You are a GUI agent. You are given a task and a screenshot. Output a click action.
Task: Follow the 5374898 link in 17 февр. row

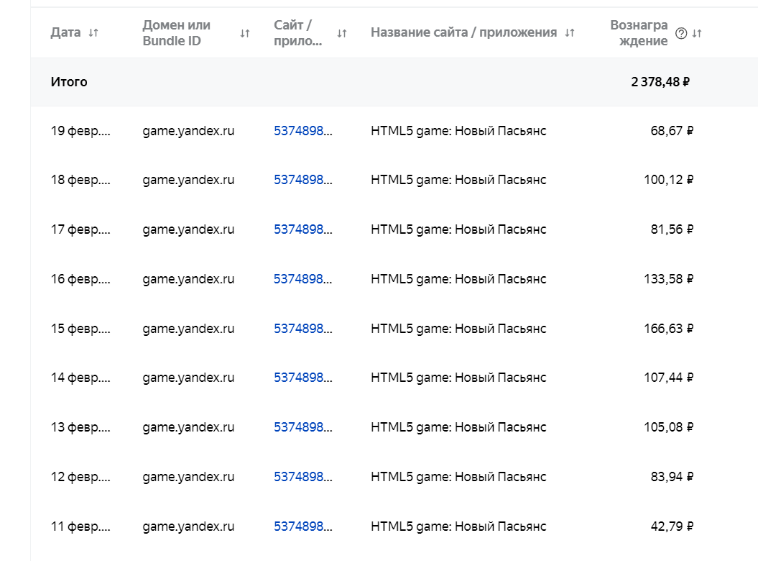[302, 229]
